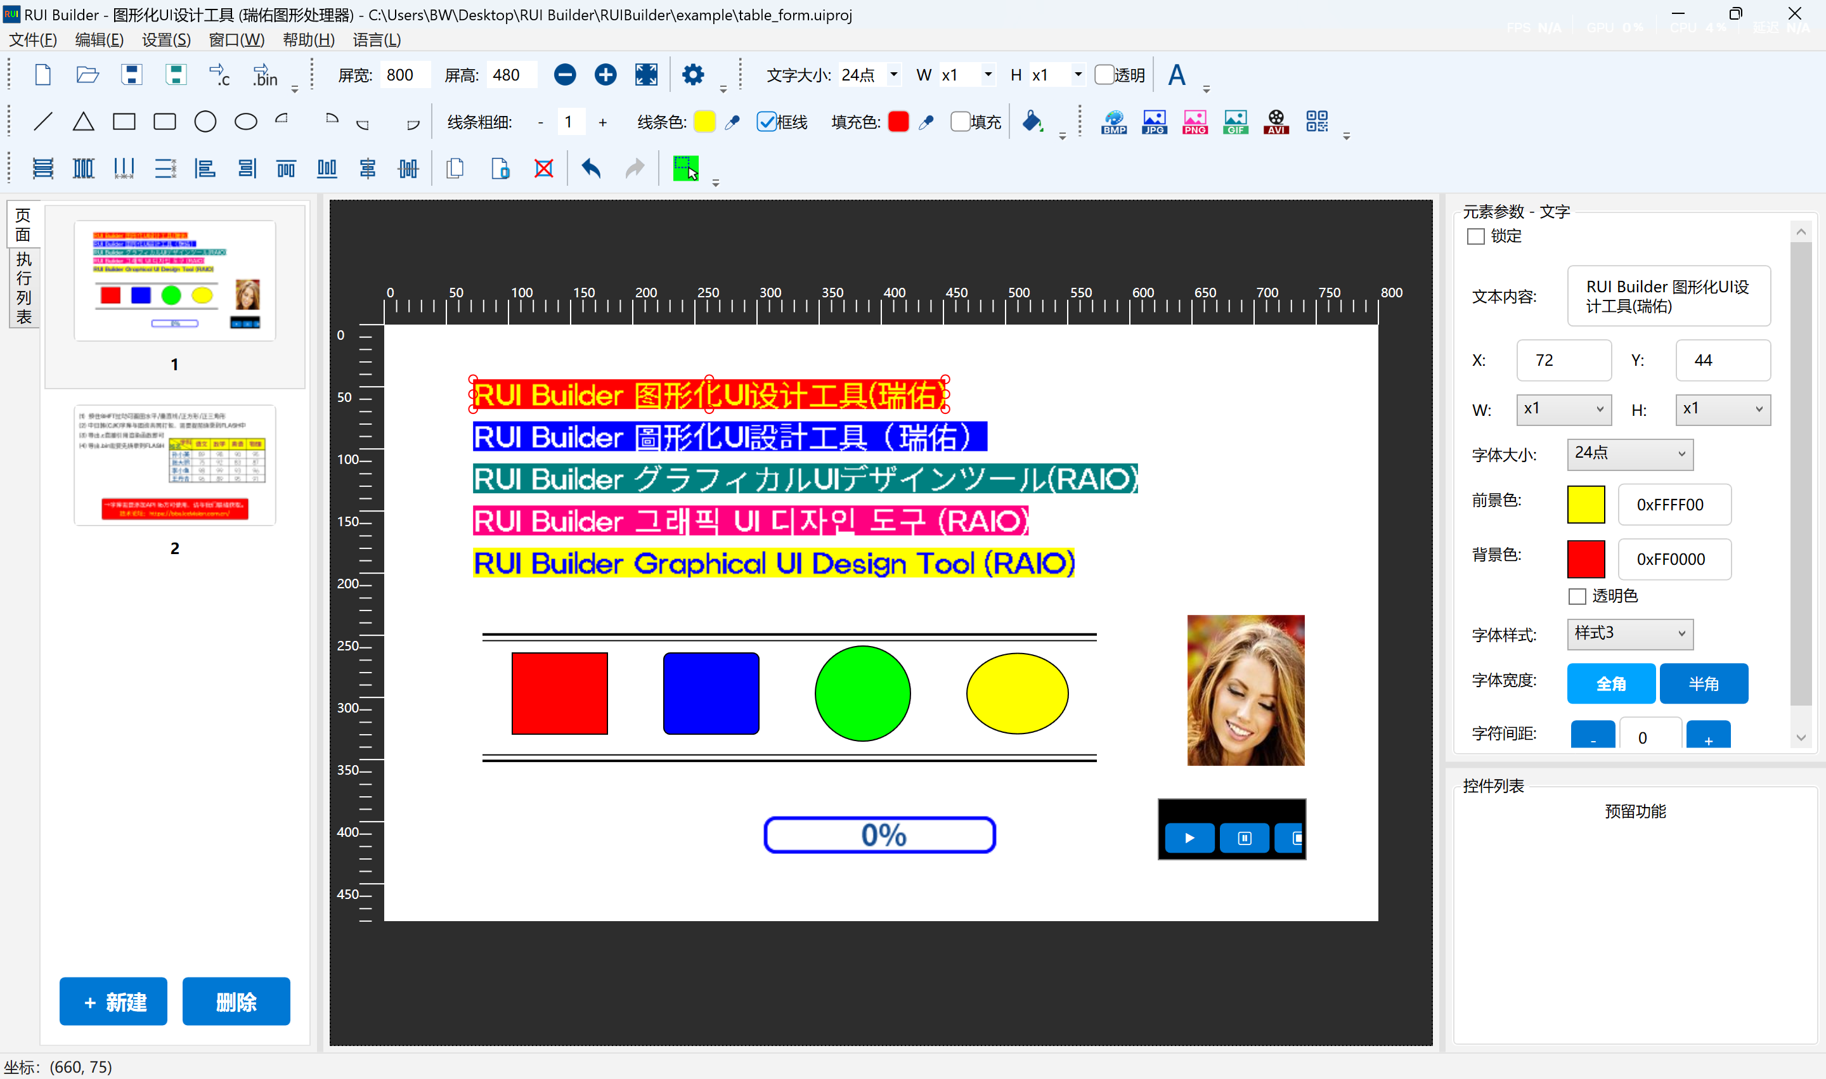The width and height of the screenshot is (1826, 1079).
Task: Open toolbar 文字大小 dropdown
Action: 893,75
